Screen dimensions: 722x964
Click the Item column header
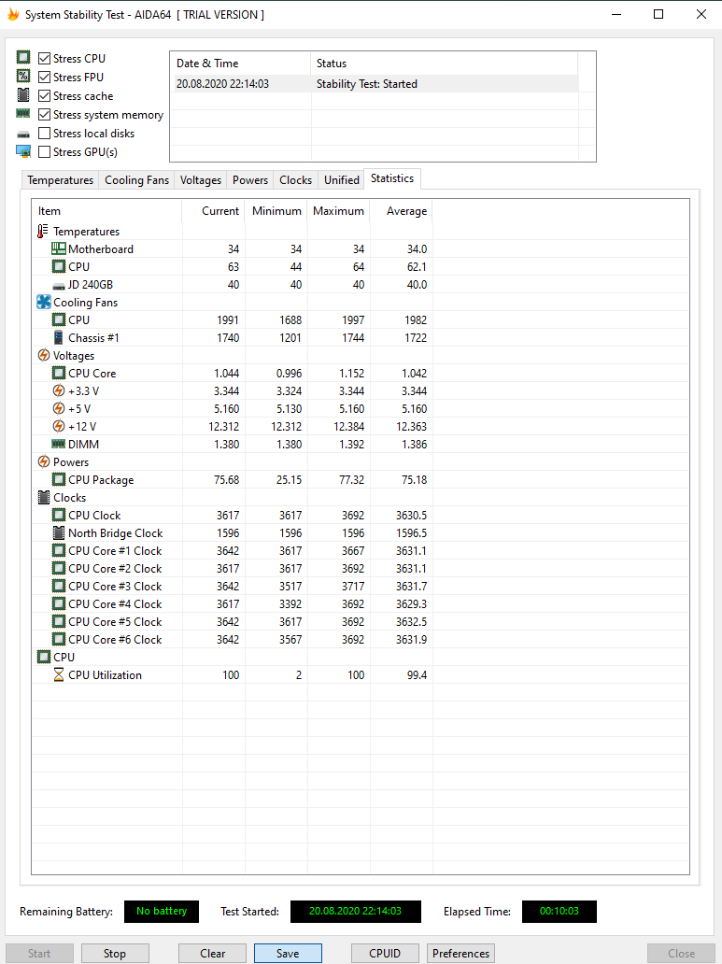(107, 211)
